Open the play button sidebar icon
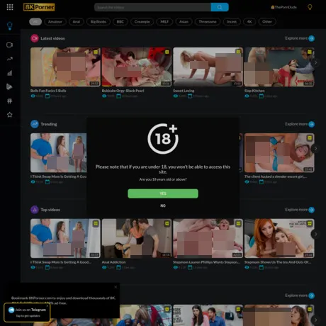This screenshot has width=326, height=326. coord(9,86)
